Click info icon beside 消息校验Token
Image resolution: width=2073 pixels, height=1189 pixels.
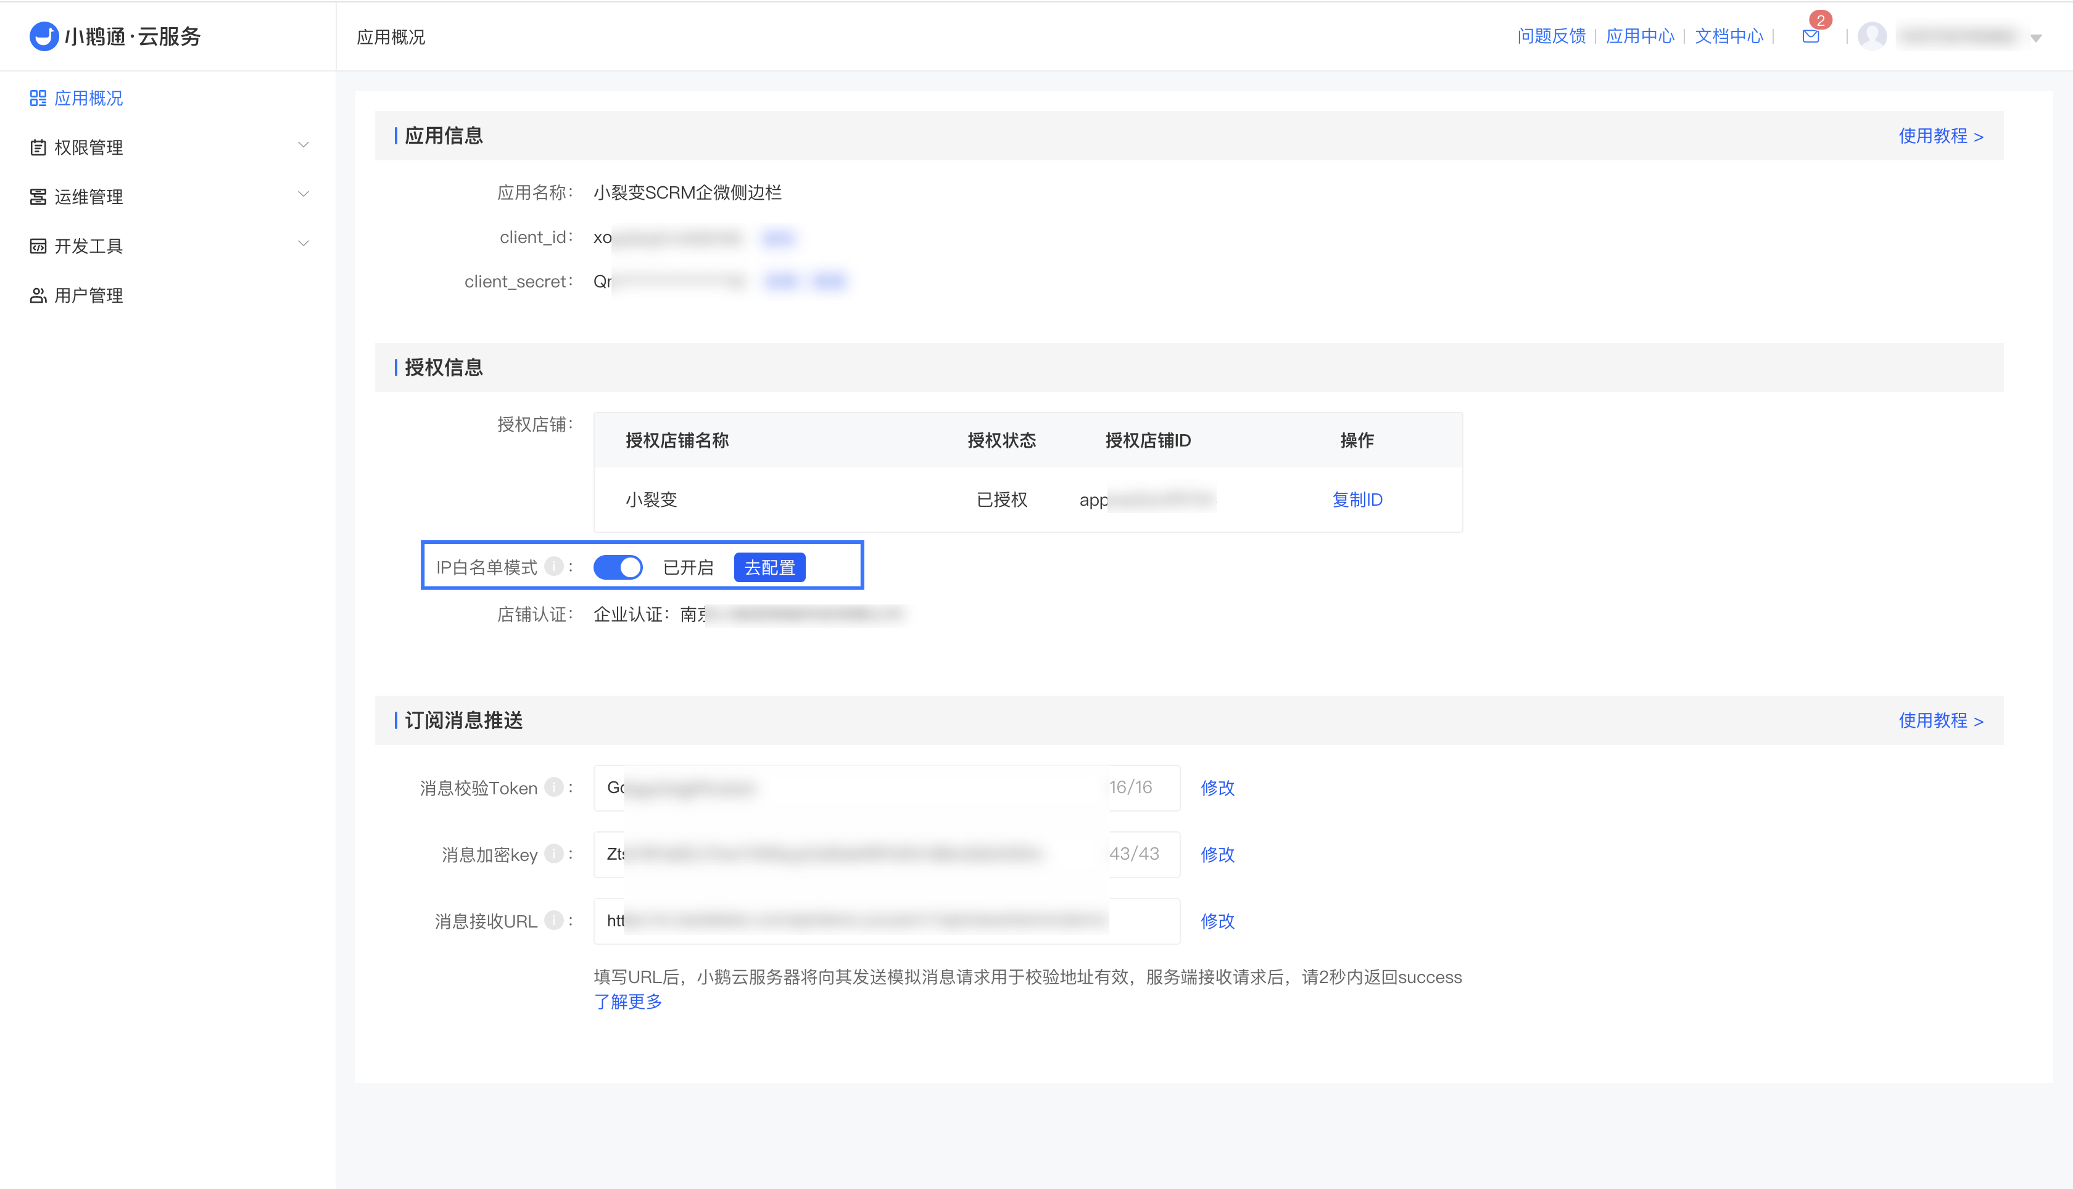[x=554, y=788]
